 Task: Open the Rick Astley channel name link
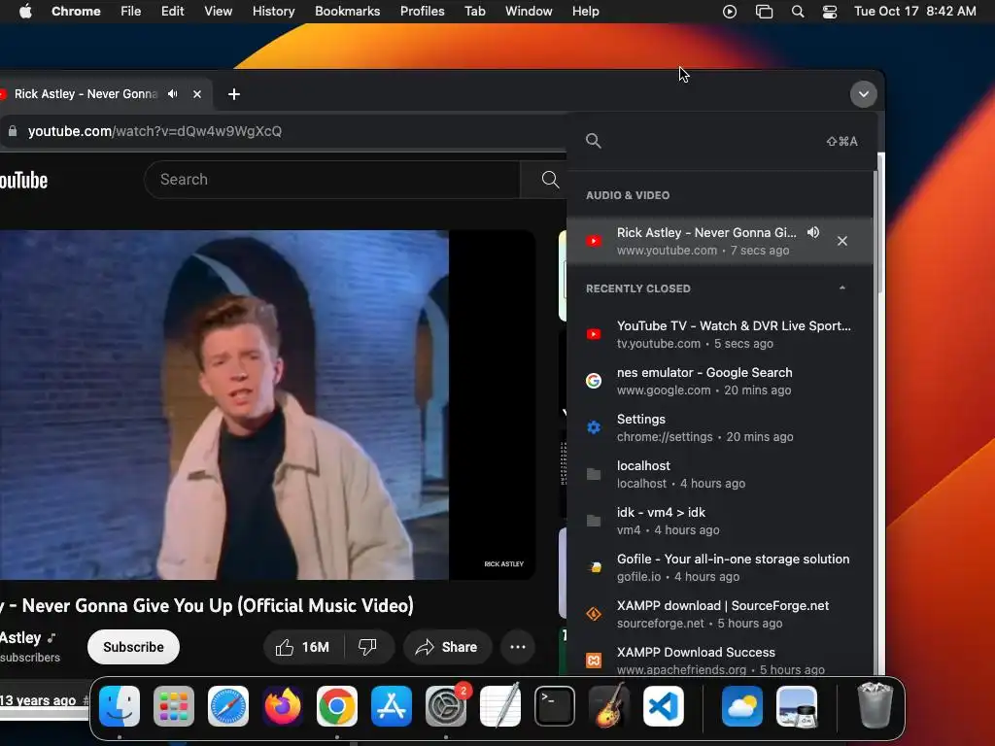[x=20, y=638]
